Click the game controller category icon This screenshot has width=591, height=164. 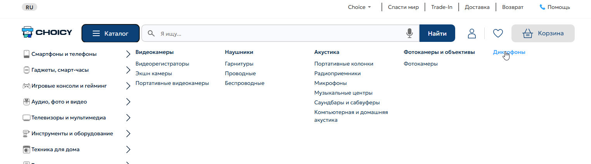pos(26,86)
